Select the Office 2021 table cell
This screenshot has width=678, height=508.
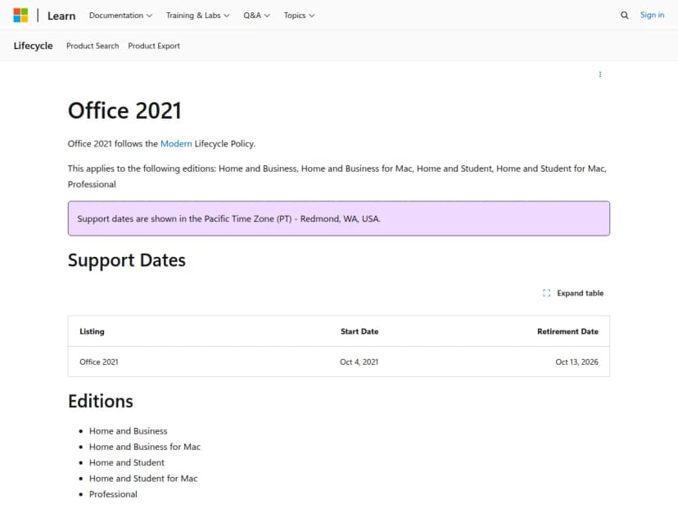pyautogui.click(x=98, y=362)
